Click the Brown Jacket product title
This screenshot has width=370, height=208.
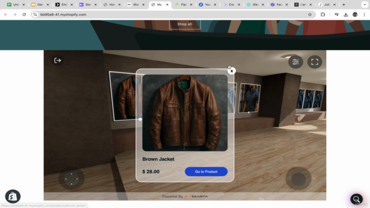click(158, 159)
